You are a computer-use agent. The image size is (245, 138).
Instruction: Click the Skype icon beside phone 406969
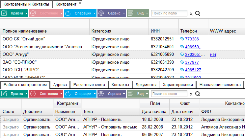pos(182,46)
